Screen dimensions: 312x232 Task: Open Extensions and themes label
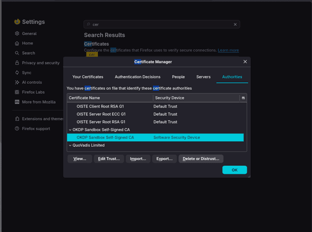point(43,119)
